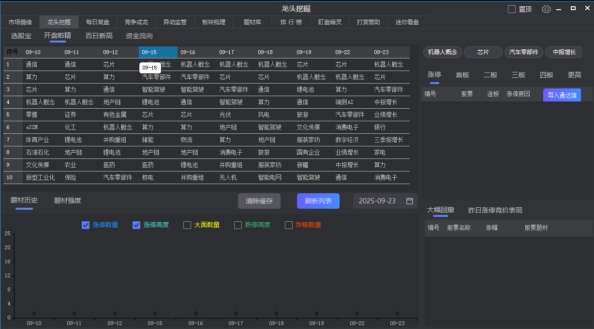Select the 三板 tab on the right panel
594x329 pixels.
pos(518,75)
